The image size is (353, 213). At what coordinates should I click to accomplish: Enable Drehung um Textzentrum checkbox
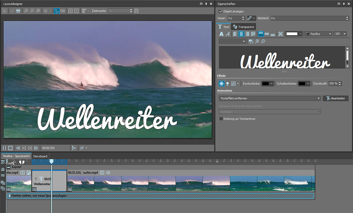[221, 119]
